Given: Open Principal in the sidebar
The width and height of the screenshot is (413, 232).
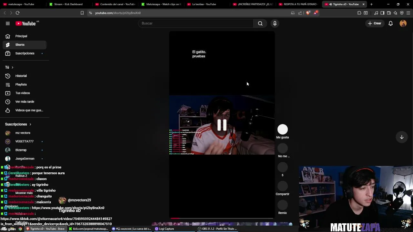Looking at the screenshot, I should [25, 36].
